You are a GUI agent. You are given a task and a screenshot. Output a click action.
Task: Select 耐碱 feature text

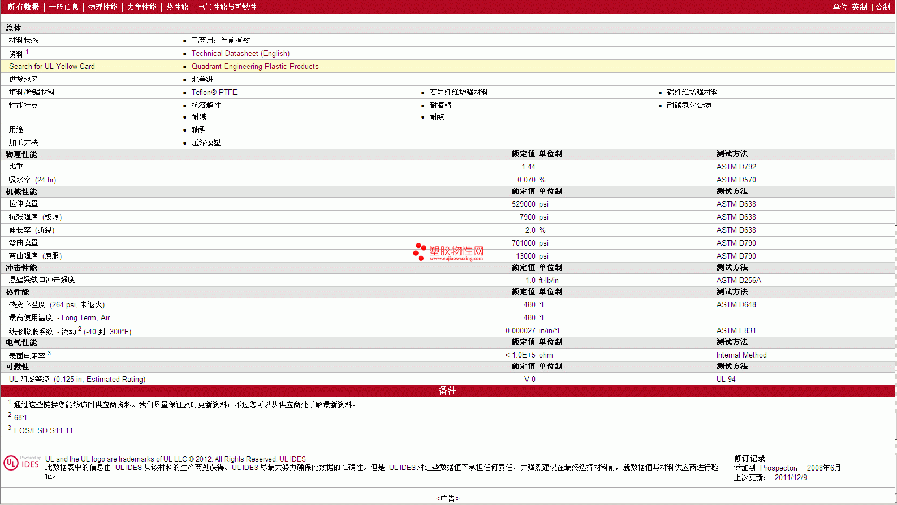199,117
